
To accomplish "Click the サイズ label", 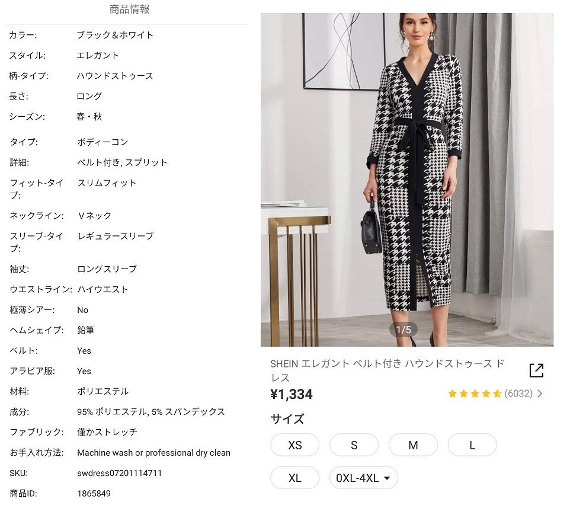I will tap(287, 419).
